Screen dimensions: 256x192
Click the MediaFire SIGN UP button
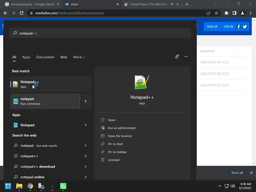pos(212,26)
